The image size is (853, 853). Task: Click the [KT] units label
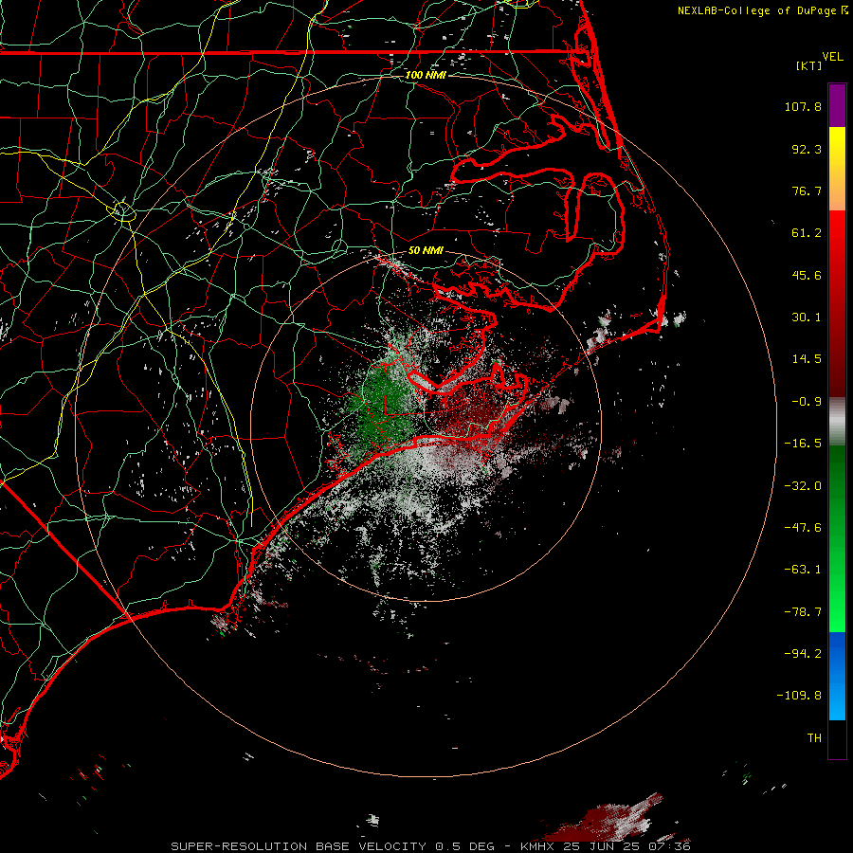point(808,65)
